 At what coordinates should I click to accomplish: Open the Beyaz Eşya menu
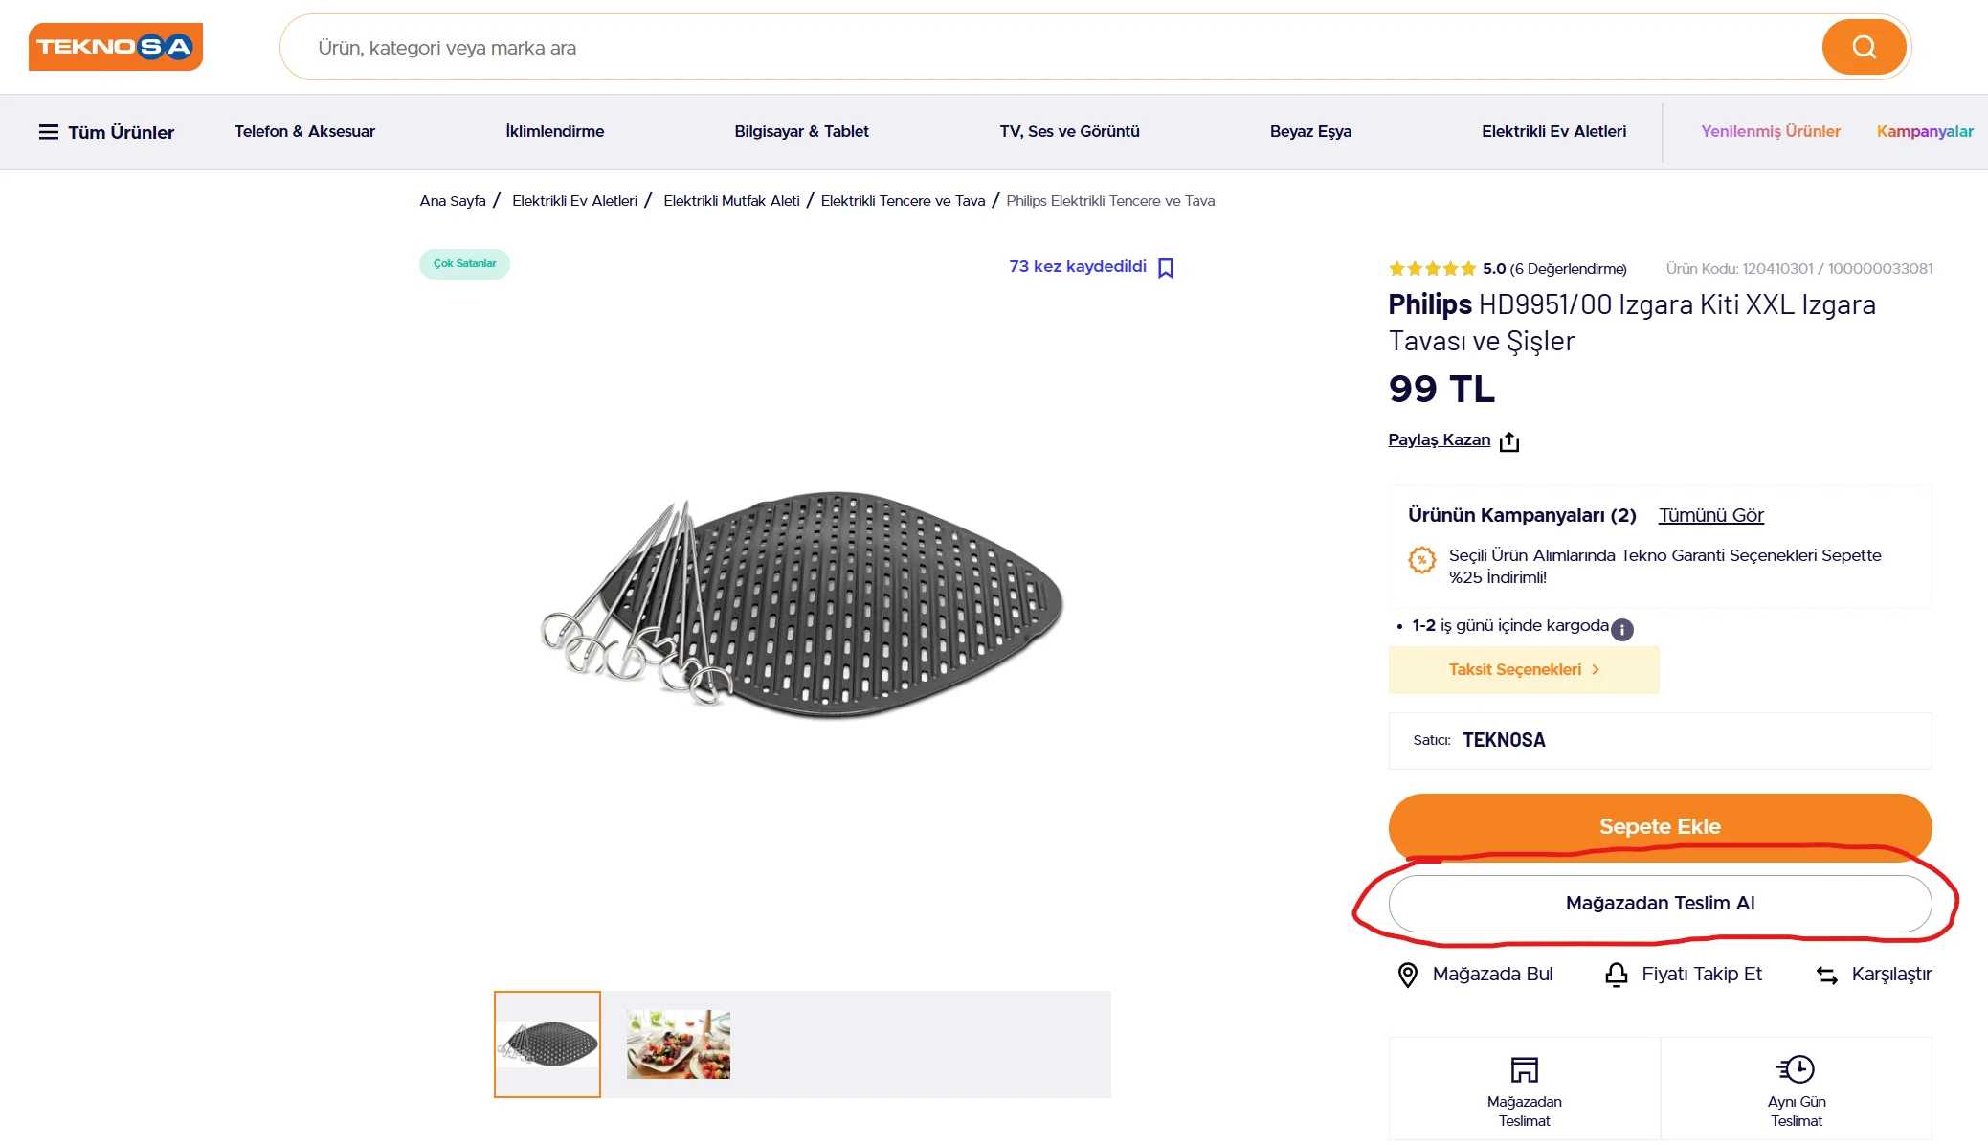pyautogui.click(x=1310, y=131)
